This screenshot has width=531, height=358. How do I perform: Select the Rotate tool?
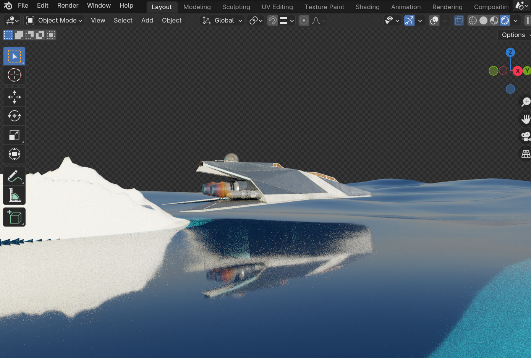click(x=15, y=116)
